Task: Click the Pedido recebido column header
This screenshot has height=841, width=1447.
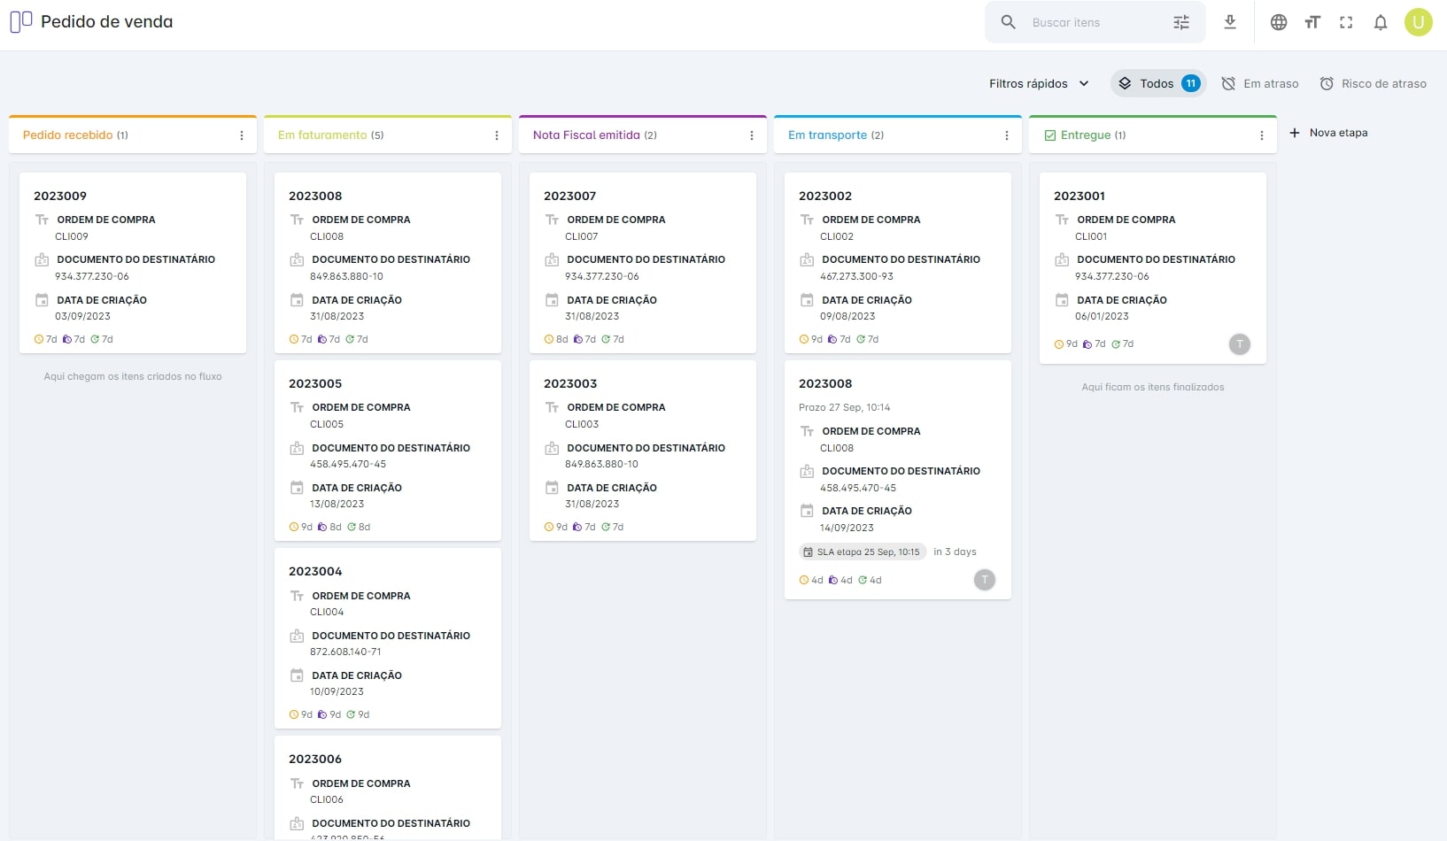Action: [x=133, y=135]
